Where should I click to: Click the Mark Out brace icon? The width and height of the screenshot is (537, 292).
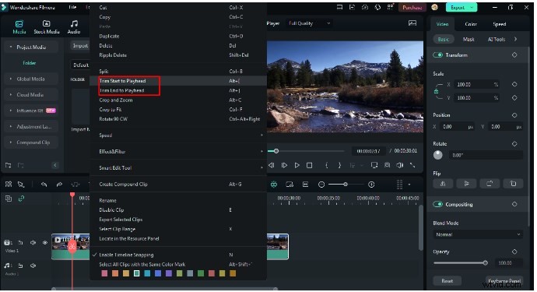tap(339, 165)
